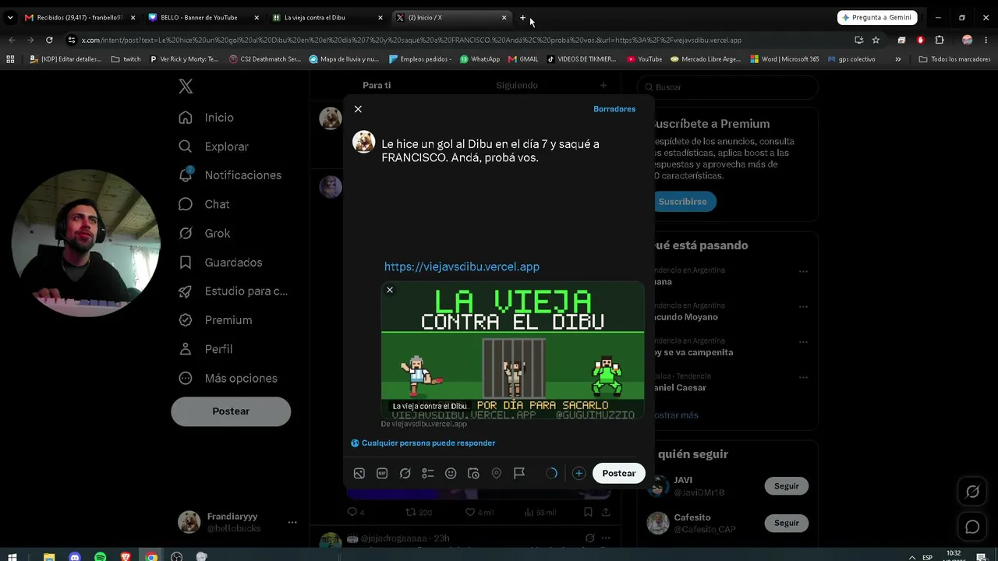Reload the current page
The height and width of the screenshot is (561, 998).
(49, 40)
